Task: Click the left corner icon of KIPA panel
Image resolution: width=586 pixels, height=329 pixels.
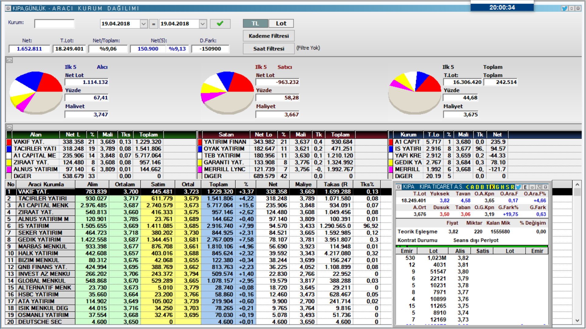Action: point(399,187)
